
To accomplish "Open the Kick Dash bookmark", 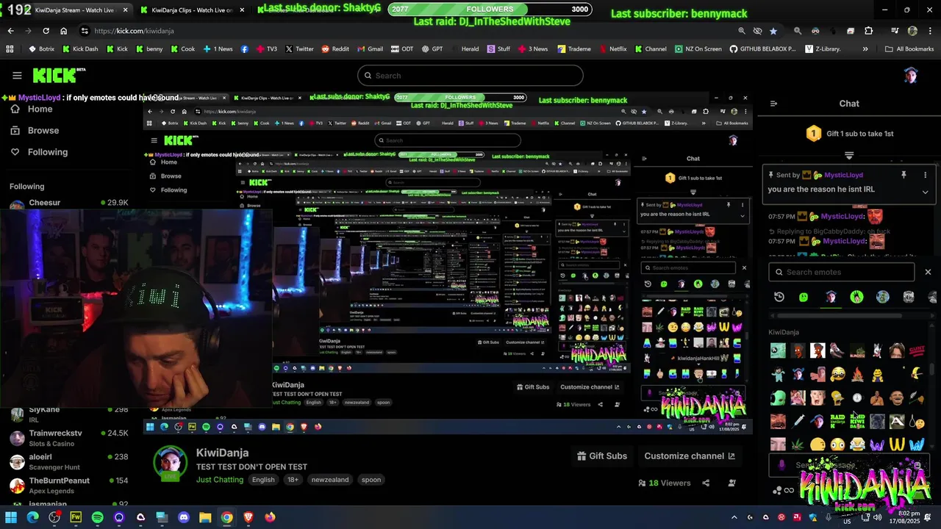I will tap(79, 49).
